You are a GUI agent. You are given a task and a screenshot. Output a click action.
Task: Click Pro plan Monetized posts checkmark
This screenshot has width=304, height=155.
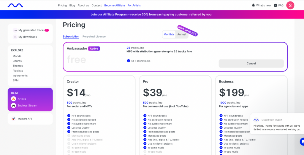click(145, 136)
